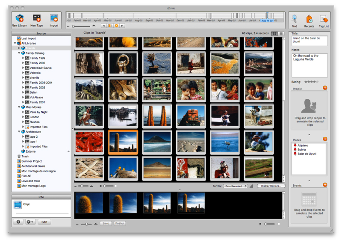Add an event with the Events plus icon

(x=325, y=185)
